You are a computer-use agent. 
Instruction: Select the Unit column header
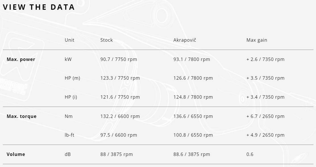69,40
